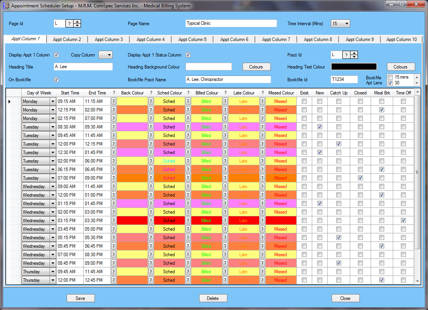This screenshot has height=310, width=428.
Task: Click the Pract Id question mark lookup button
Action: [x=346, y=55]
